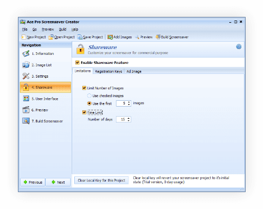Go to 2. Image List step label
Image resolution: width=263 pixels, height=209 pixels.
coord(42,65)
